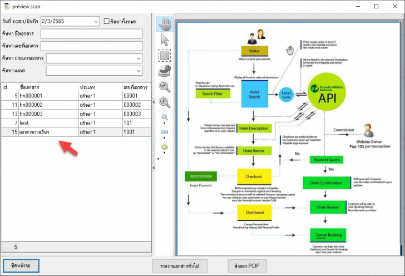This screenshot has width=405, height=276.
Task: Collapse the panel using lower splitter arrow
Action: pos(154,168)
